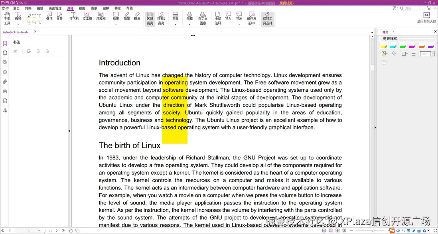
Task: Create a Custom Stamp (自定义图章)
Action: pos(203,19)
